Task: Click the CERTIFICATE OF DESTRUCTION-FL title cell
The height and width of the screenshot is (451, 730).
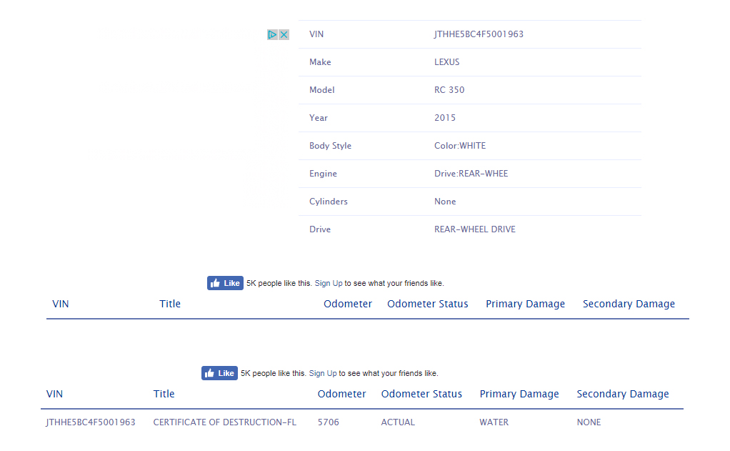Action: (224, 422)
